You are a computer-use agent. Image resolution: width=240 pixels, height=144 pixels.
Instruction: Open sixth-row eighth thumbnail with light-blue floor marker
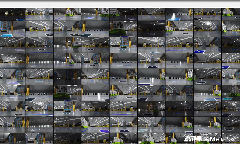[x=207, y=93]
